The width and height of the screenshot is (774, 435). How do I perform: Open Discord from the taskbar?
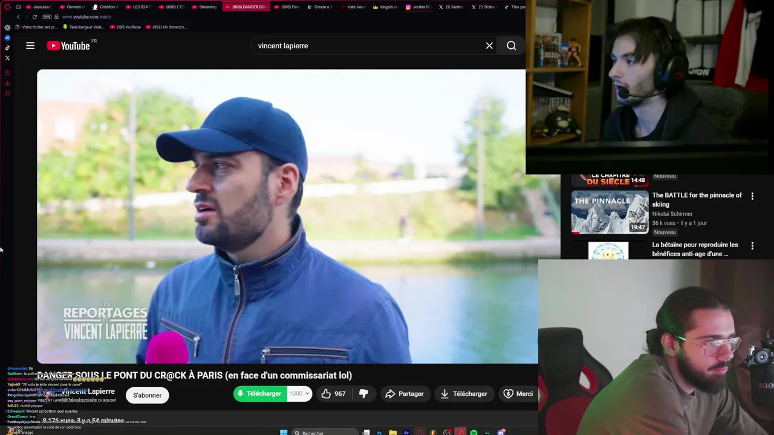coord(501,433)
